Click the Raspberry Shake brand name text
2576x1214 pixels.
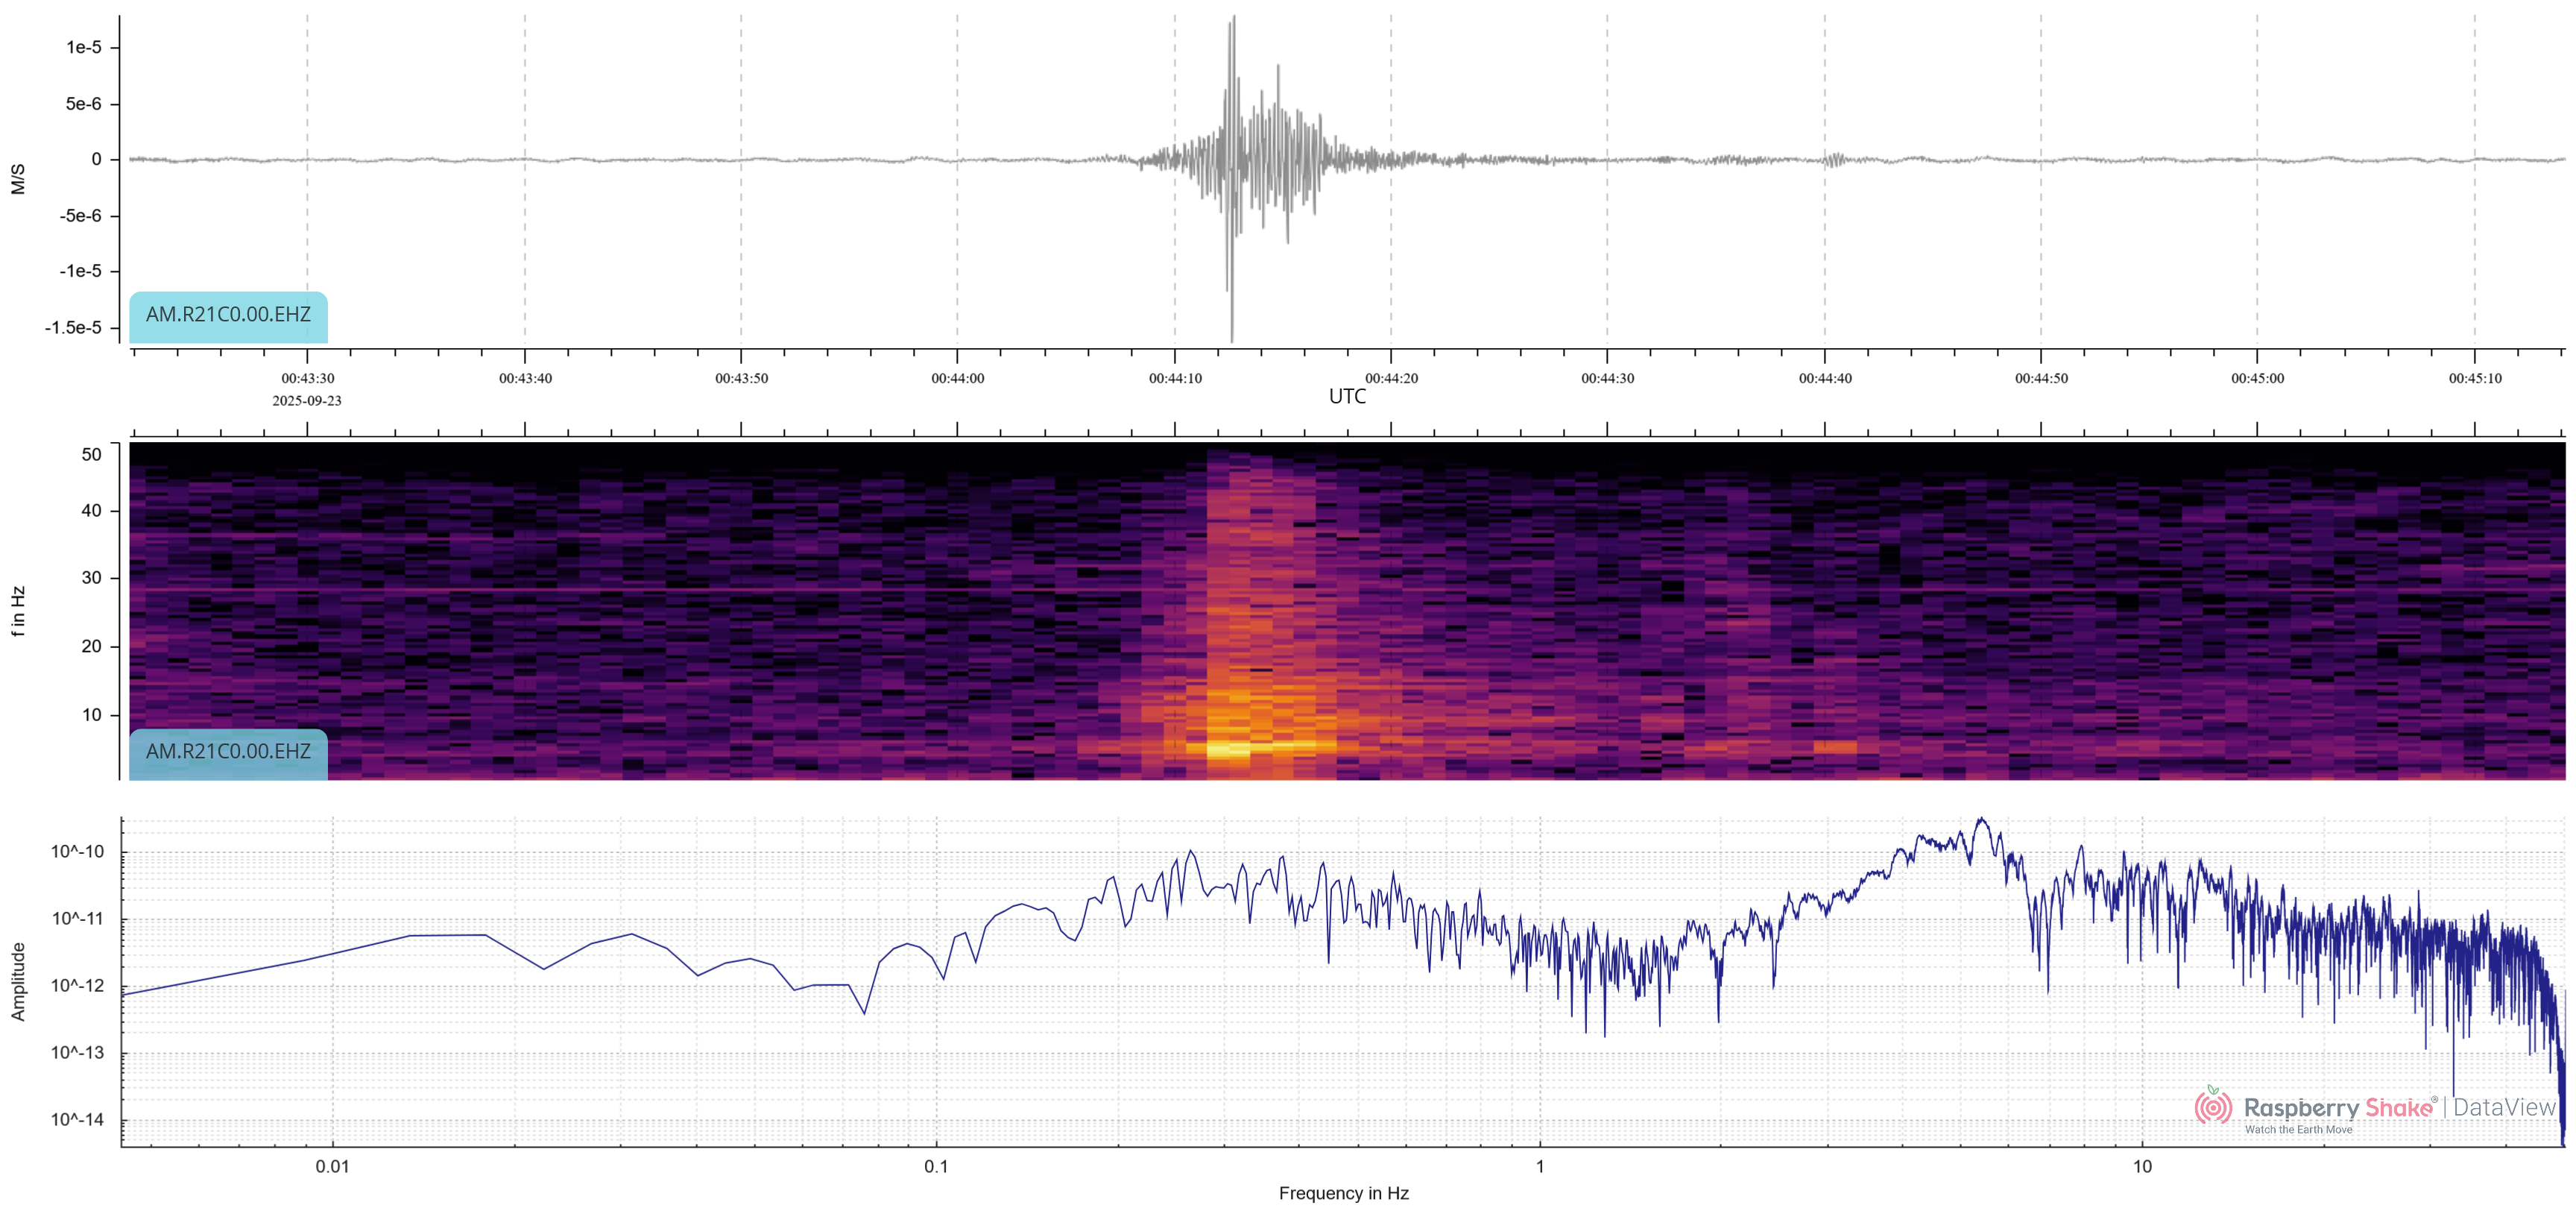2338,1108
